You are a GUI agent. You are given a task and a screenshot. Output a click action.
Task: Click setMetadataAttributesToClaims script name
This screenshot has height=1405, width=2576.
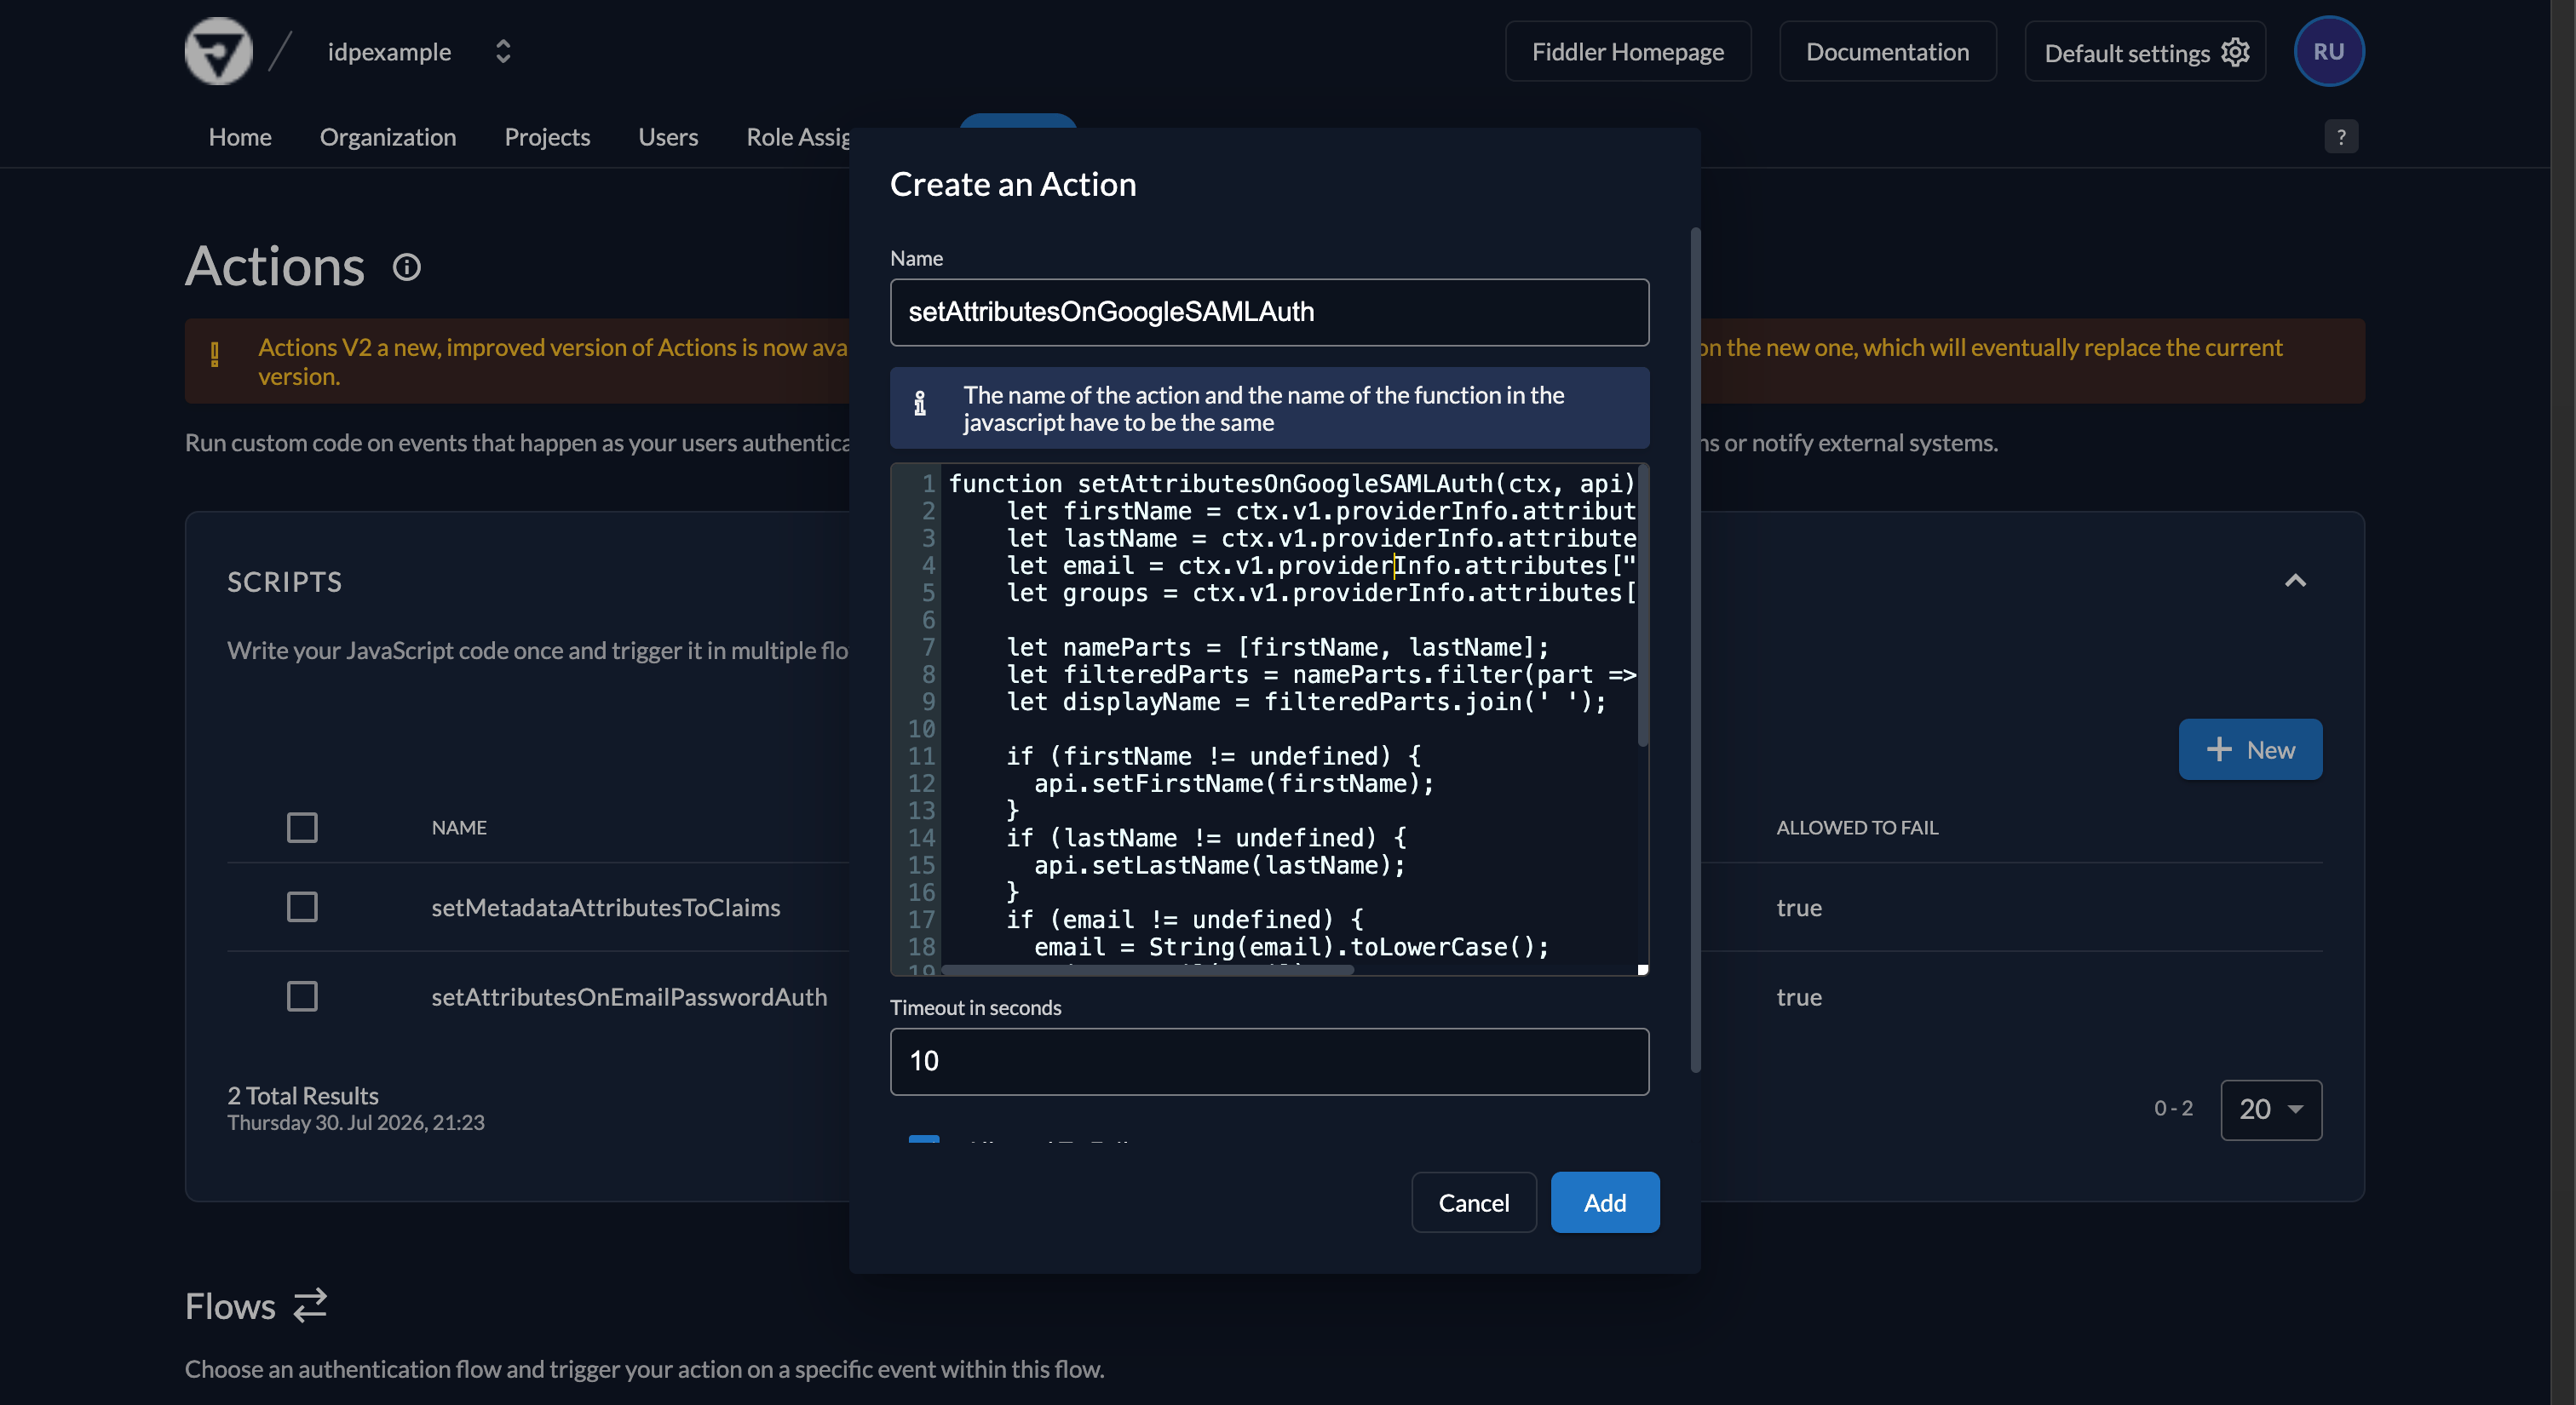coord(605,908)
